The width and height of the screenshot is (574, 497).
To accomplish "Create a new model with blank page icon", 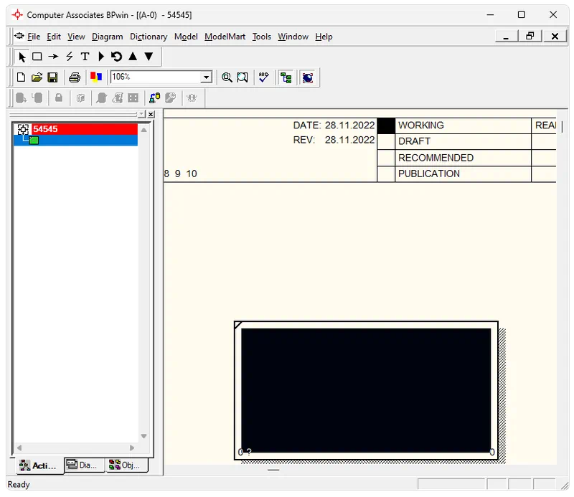I will click(22, 77).
